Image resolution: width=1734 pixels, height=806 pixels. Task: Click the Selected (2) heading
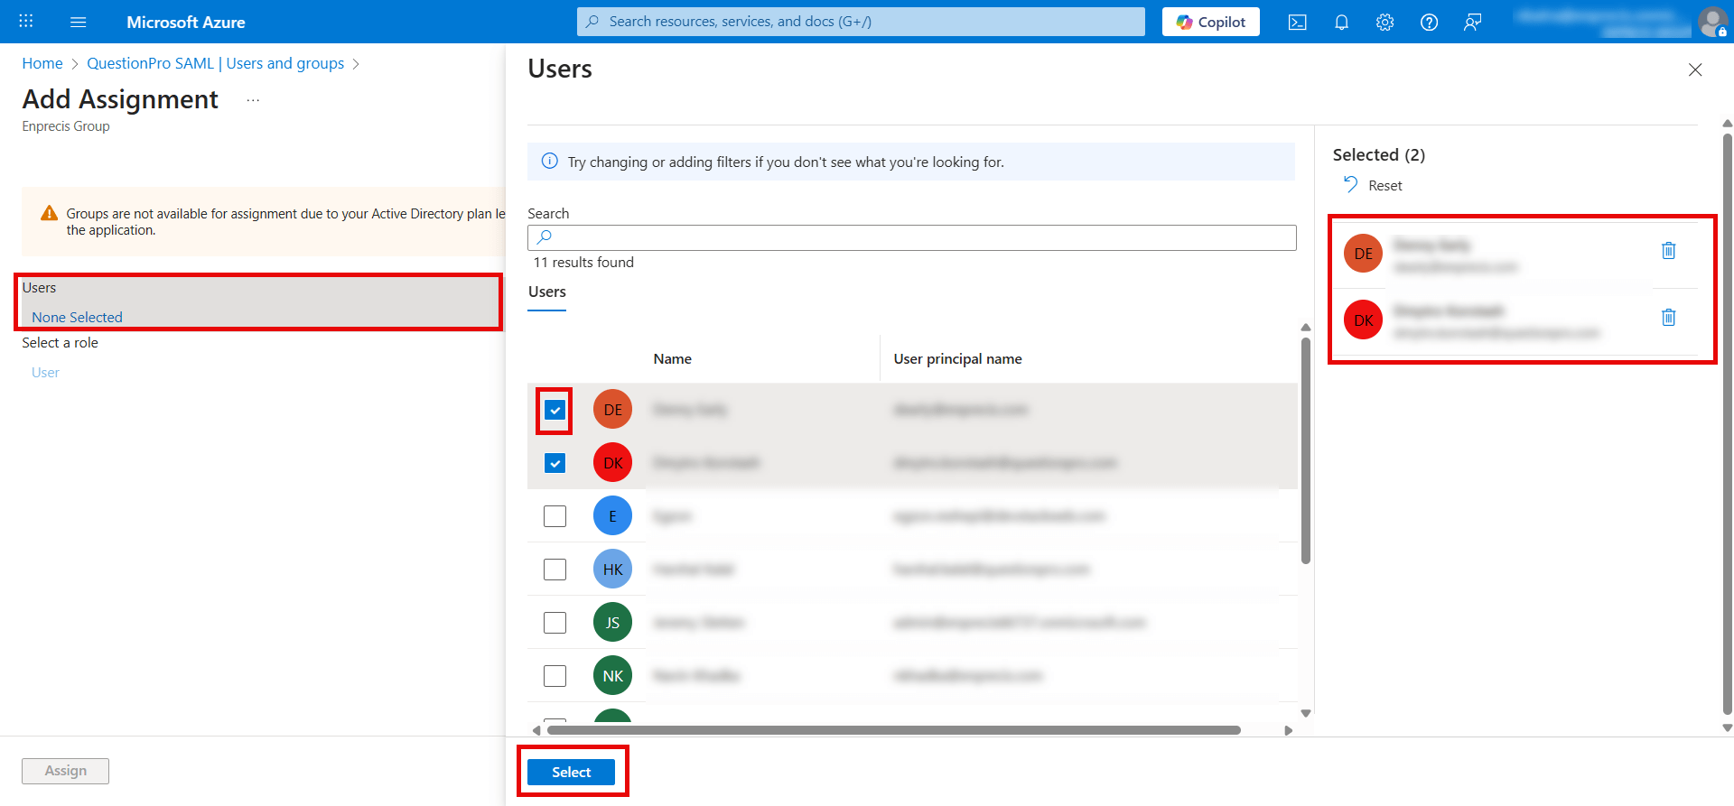pyautogui.click(x=1379, y=155)
